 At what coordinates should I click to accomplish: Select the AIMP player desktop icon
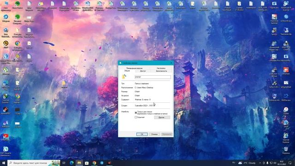(x=6, y=45)
